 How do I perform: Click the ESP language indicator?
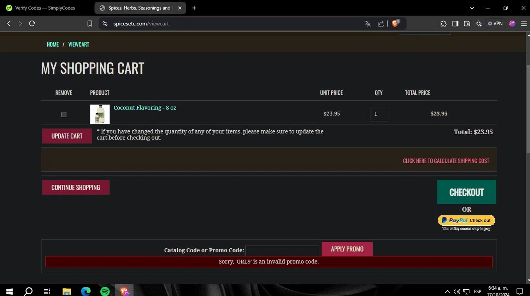pyautogui.click(x=478, y=291)
